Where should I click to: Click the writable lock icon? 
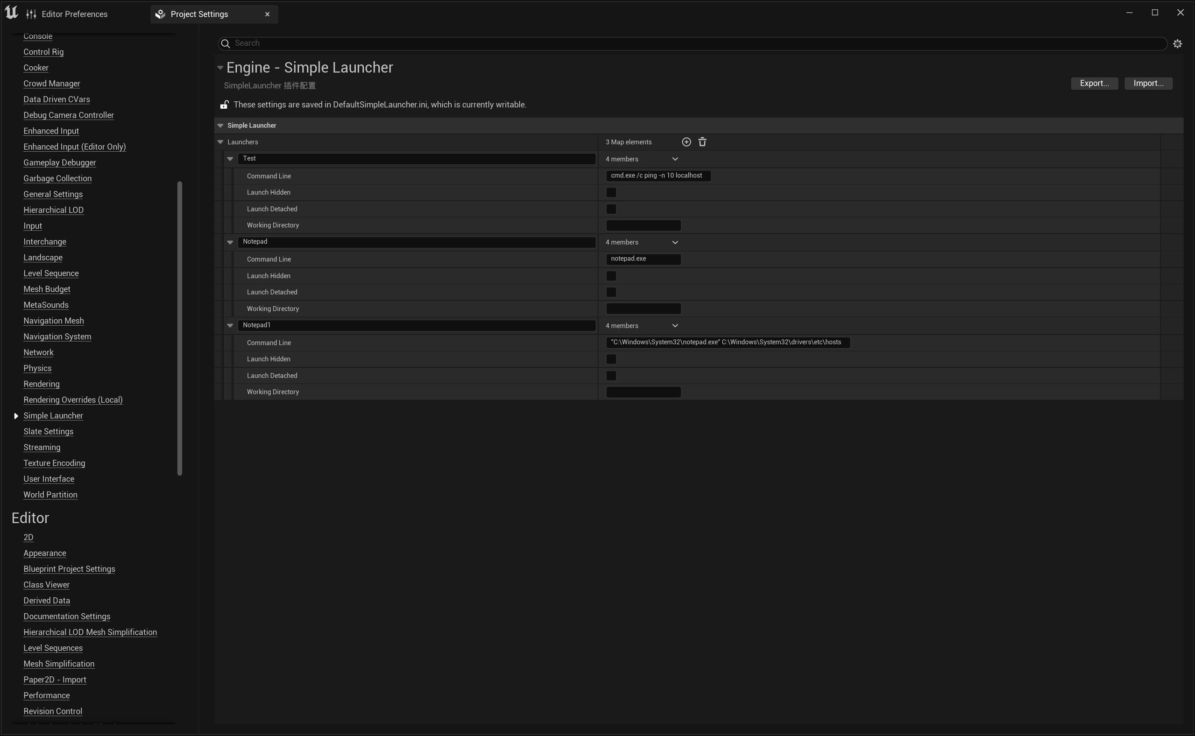coord(224,105)
